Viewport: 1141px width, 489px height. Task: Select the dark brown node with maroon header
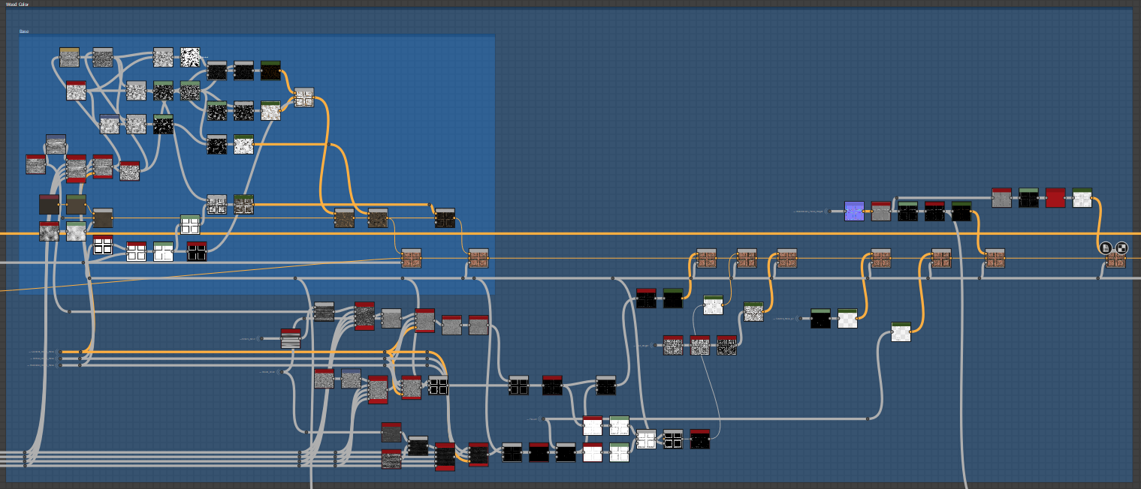tap(49, 205)
